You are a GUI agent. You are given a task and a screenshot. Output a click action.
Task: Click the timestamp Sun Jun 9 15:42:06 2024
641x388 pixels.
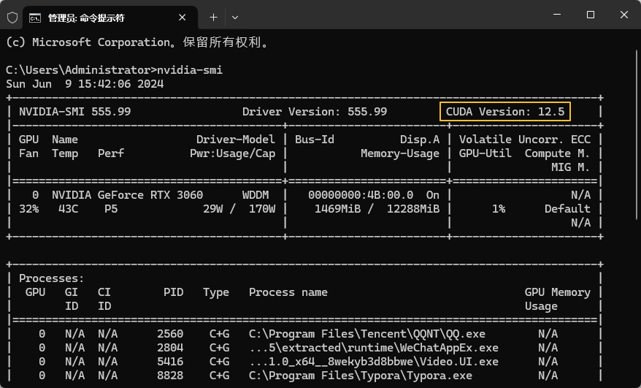point(85,84)
